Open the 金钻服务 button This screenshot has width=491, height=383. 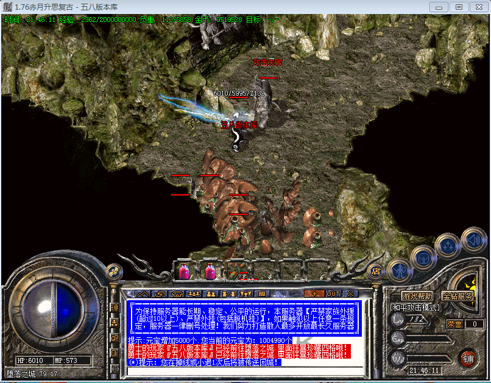[457, 296]
